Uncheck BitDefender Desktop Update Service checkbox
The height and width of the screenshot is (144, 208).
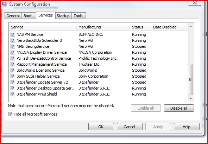point(13,88)
